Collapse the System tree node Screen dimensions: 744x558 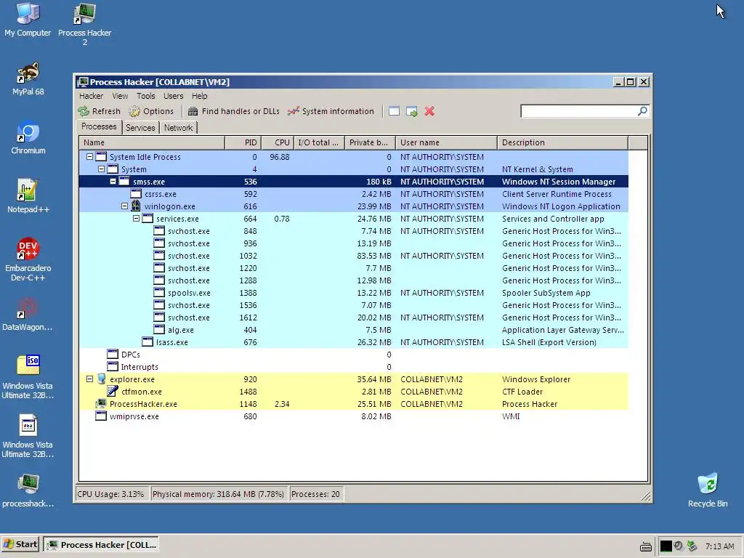(101, 169)
